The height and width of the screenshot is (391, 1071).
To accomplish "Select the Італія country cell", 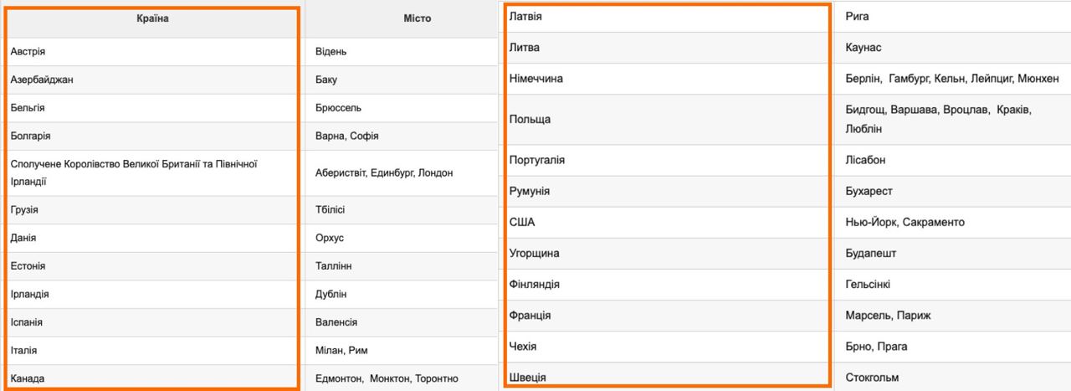I will [x=23, y=350].
